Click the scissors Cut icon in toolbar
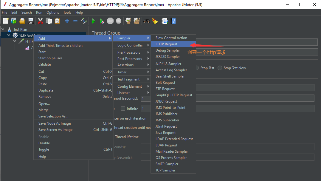321x181 pixels. (x=40, y=21)
